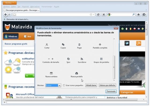The width and height of the screenshot is (150, 106).
Task: Click the Añadir barra button
Action: [91, 85]
